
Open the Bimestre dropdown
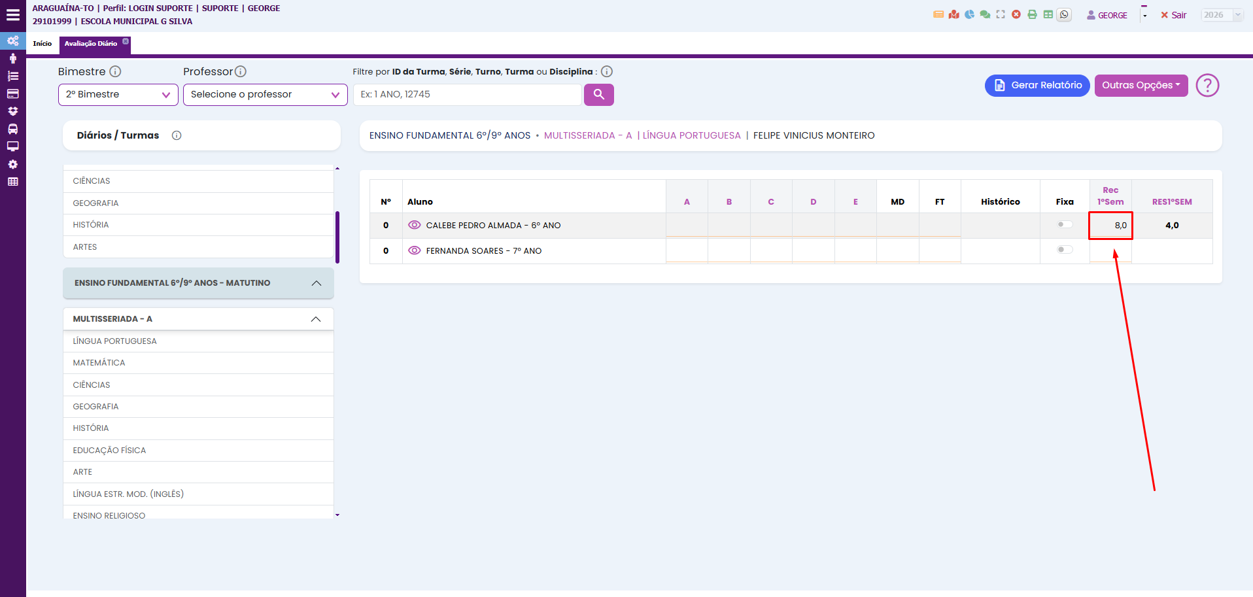(118, 95)
